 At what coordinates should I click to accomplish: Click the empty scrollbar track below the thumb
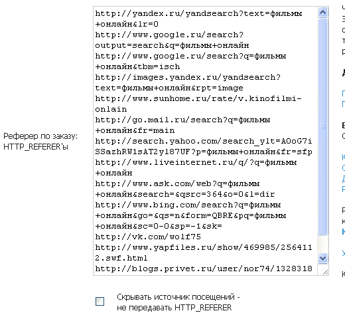tap(322, 244)
